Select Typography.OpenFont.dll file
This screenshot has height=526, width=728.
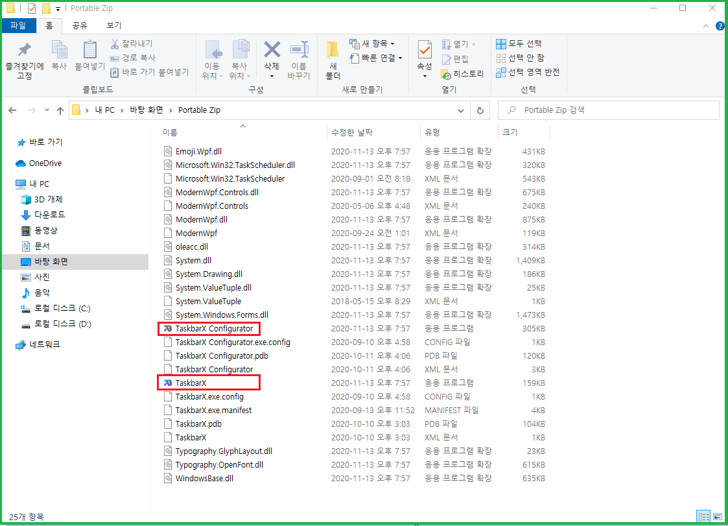(x=213, y=464)
